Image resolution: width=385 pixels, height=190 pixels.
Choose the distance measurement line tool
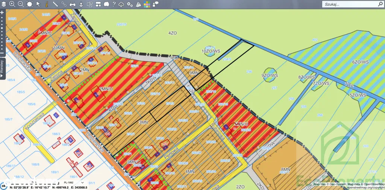(55, 4)
